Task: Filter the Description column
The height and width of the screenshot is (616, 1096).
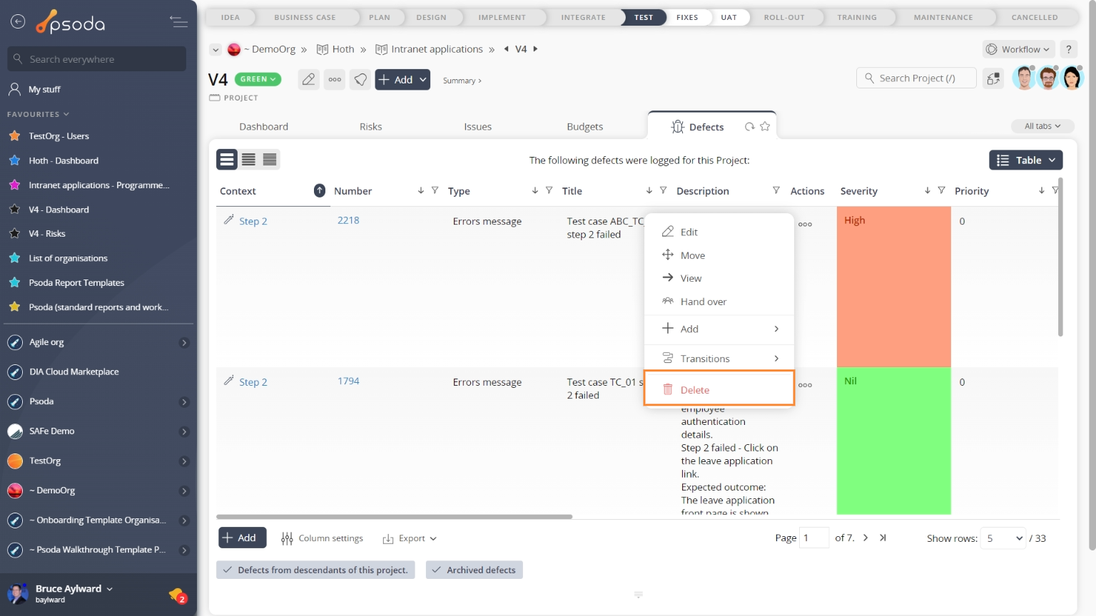Action: coord(776,190)
